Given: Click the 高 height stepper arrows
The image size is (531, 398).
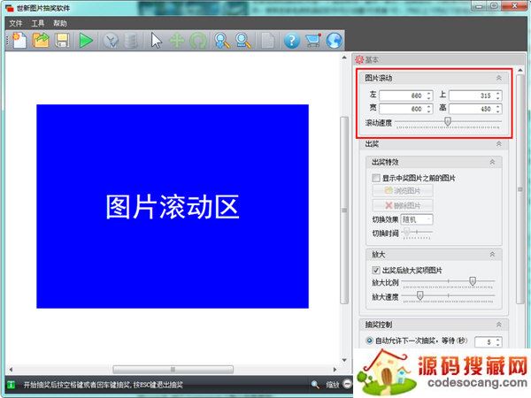Looking at the screenshot, I should click(x=497, y=109).
